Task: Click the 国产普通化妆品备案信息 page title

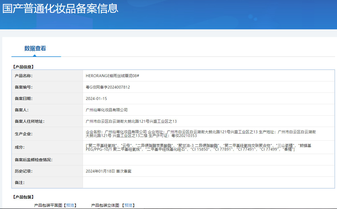Action: (60, 8)
